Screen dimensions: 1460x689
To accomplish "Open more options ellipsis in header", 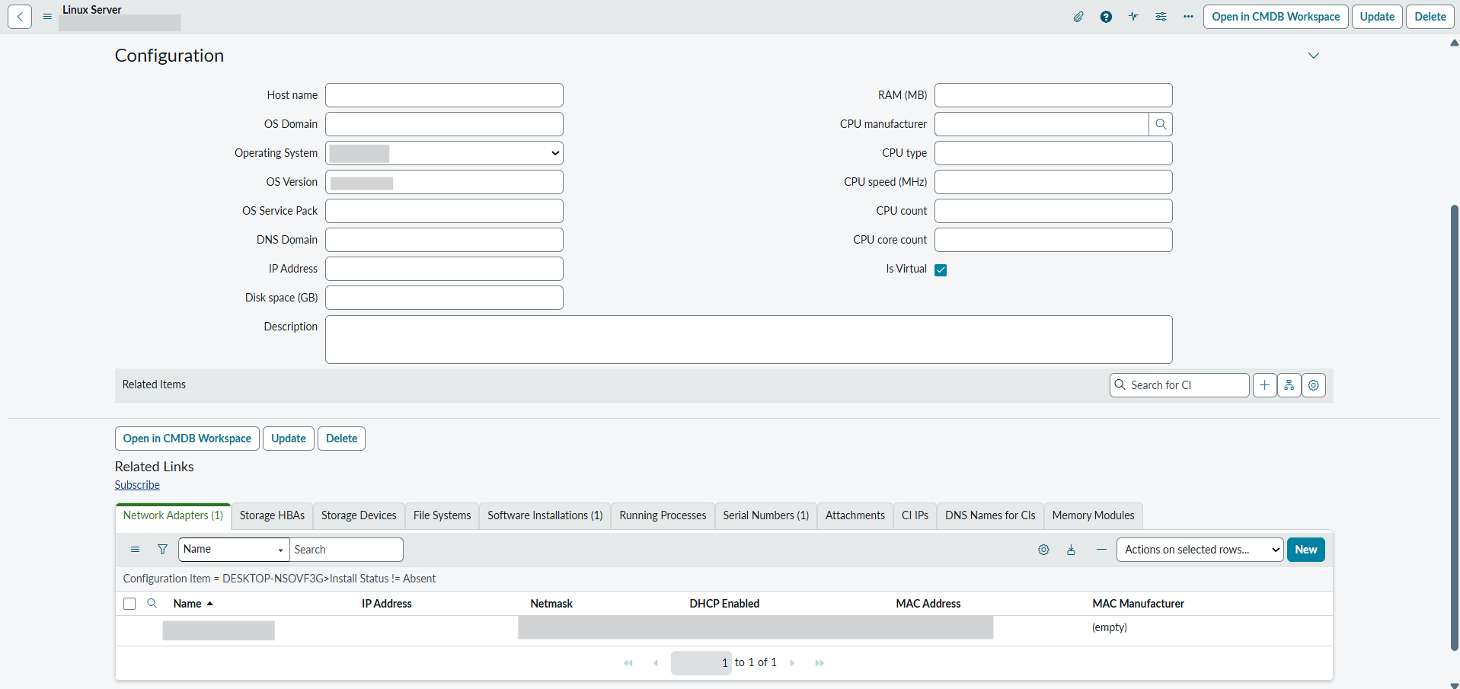I will (1188, 17).
